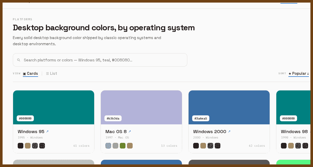
Task: Pick the tan swatch in Mac OS 8 card
Action: (x=130, y=146)
